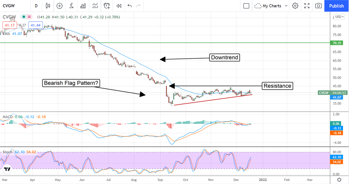
Task: Select the Resistance text annotation
Action: (277, 86)
